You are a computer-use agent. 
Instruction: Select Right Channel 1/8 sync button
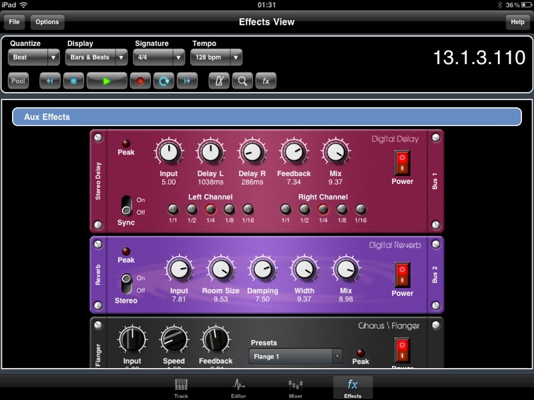coord(342,209)
